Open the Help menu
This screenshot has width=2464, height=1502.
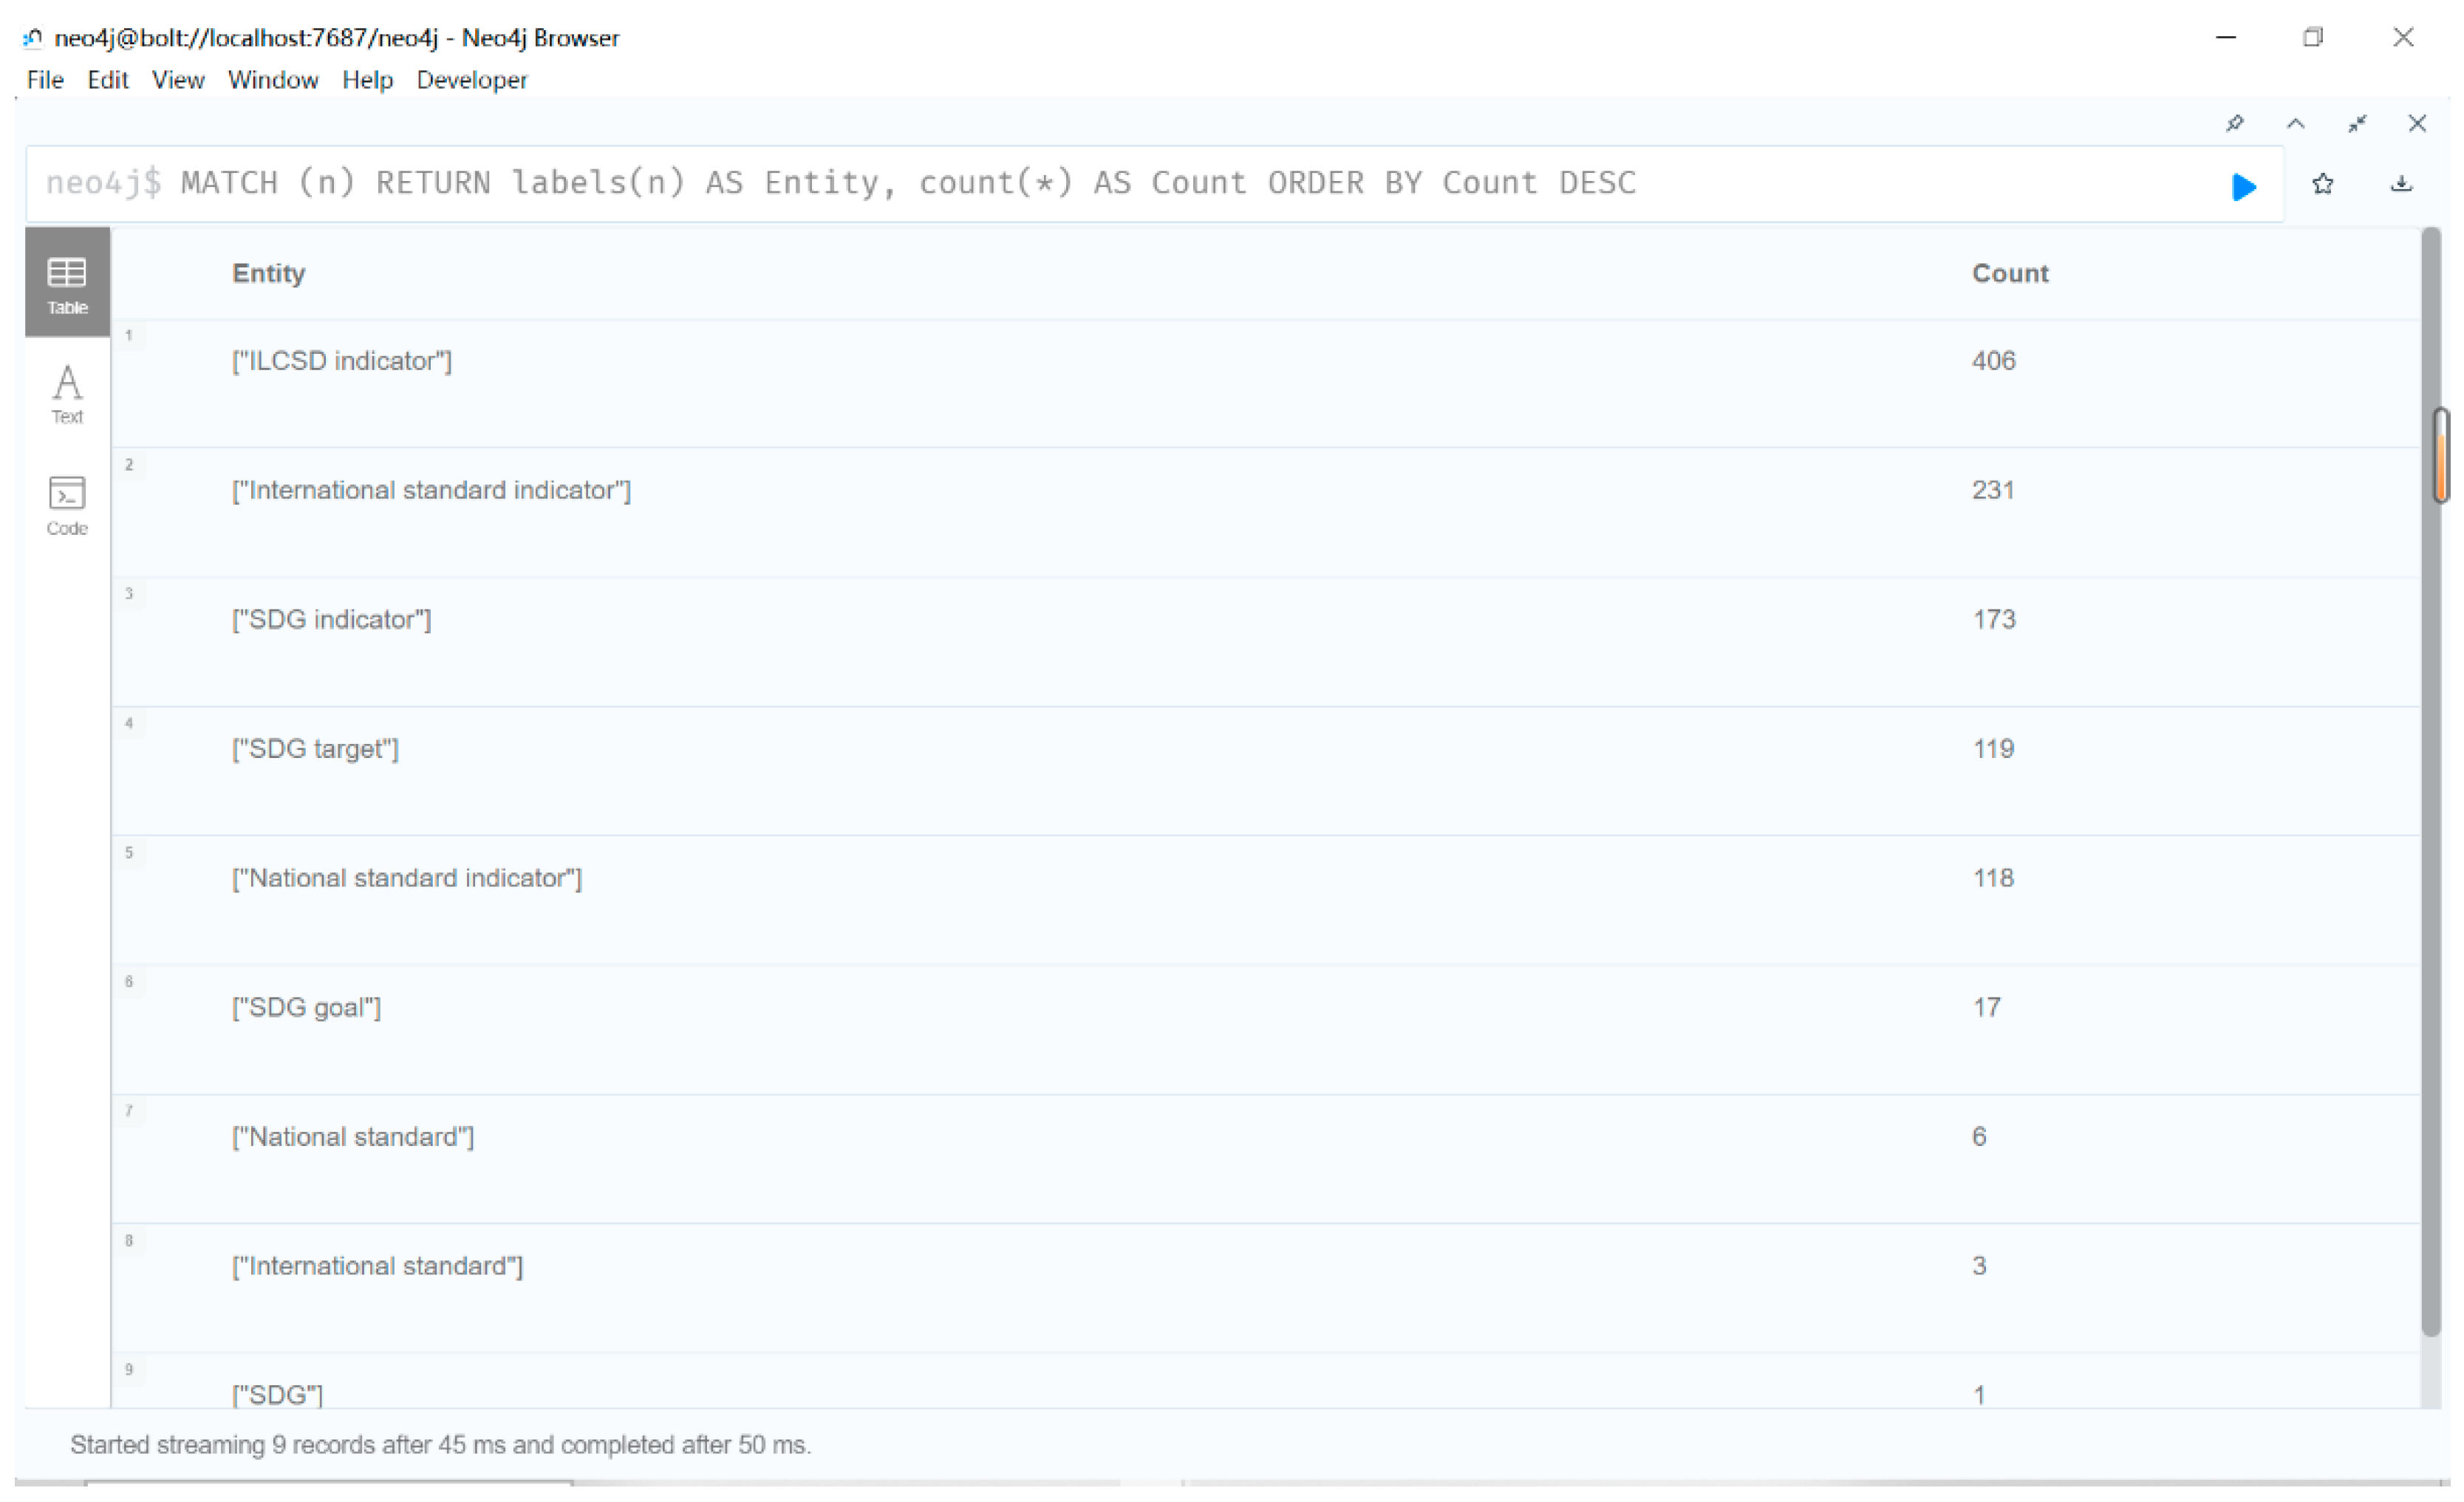pyautogui.click(x=367, y=80)
